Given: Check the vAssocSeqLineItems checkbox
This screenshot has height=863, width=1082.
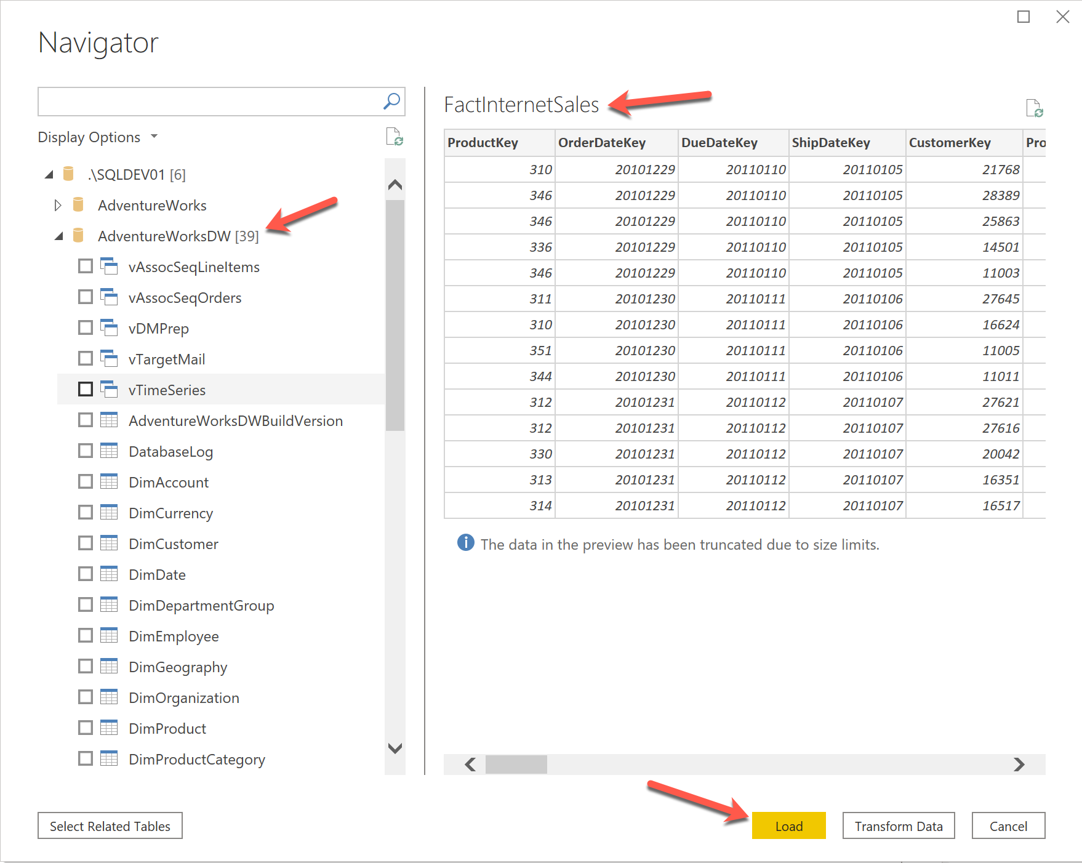Looking at the screenshot, I should click(x=86, y=266).
